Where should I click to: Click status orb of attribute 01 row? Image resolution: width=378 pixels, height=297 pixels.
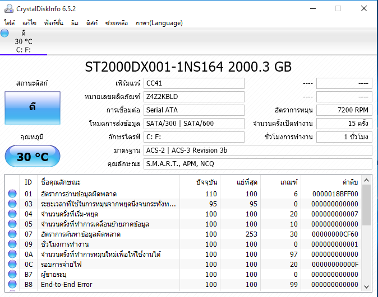(12, 194)
